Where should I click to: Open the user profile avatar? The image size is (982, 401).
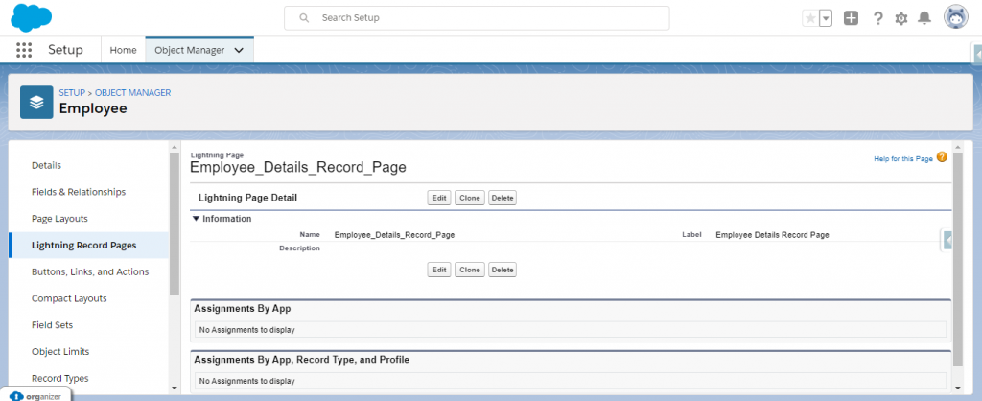point(956,17)
